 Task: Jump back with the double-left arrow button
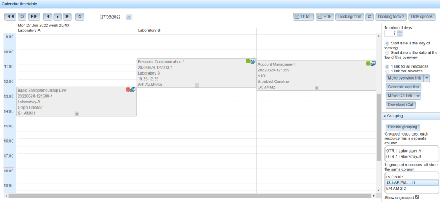click(10, 17)
